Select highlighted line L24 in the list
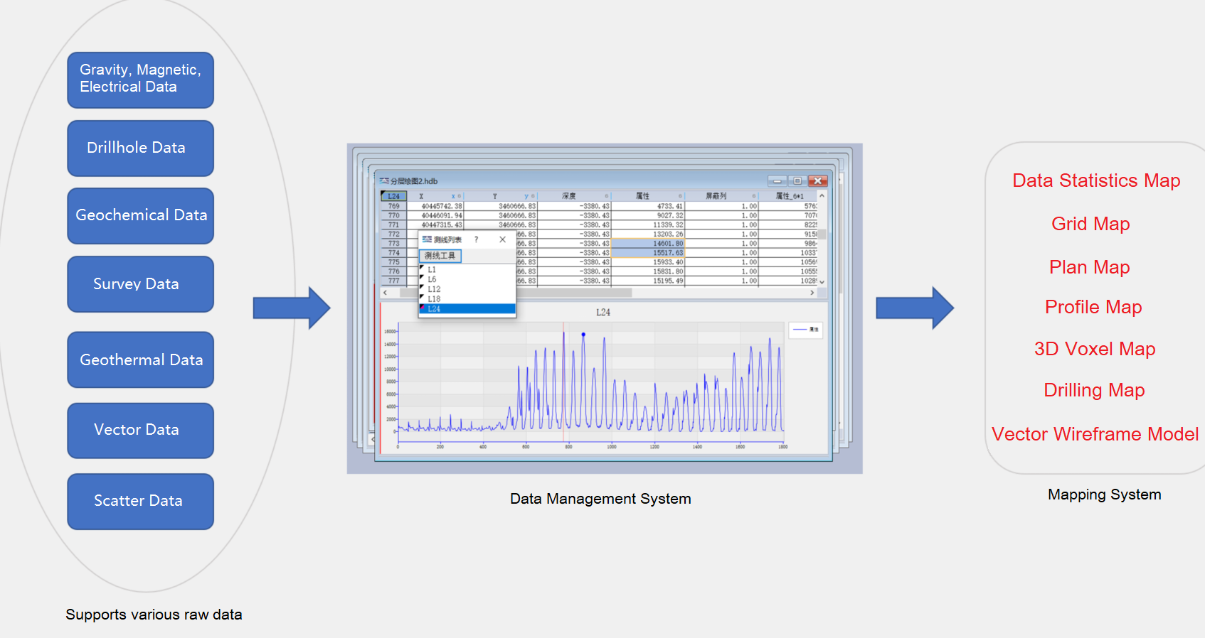The image size is (1205, 638). (x=467, y=309)
